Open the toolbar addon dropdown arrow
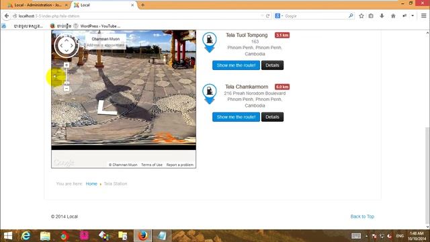 [x=413, y=16]
